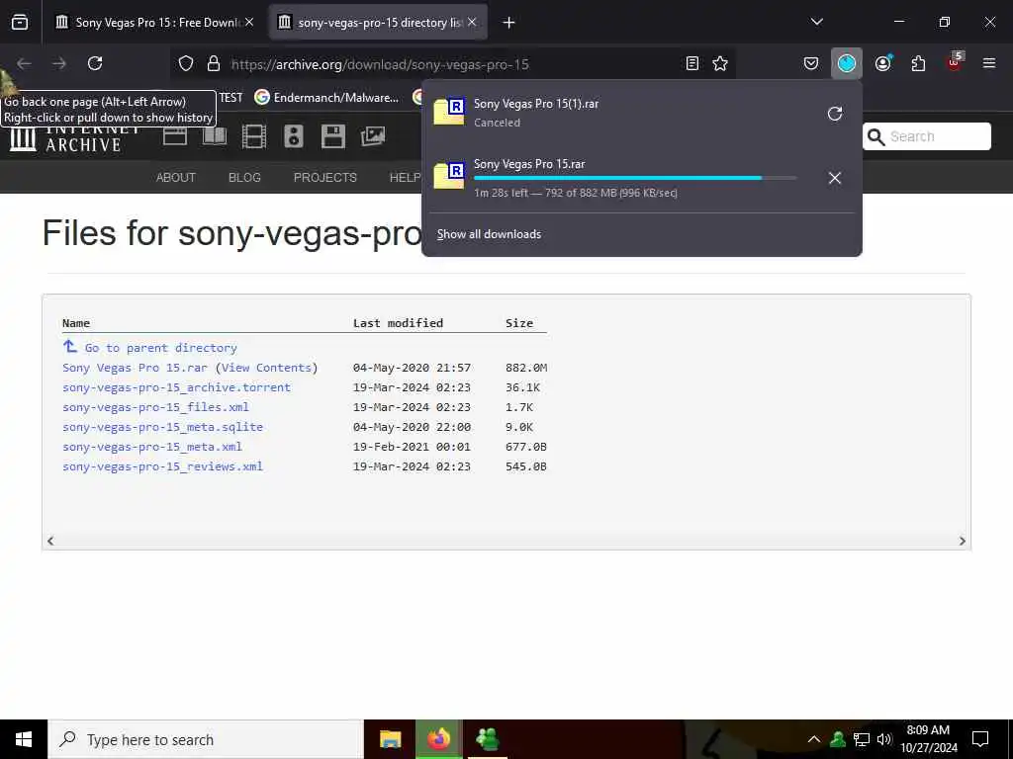Reload the current page
This screenshot has height=759, width=1013.
tap(95, 63)
